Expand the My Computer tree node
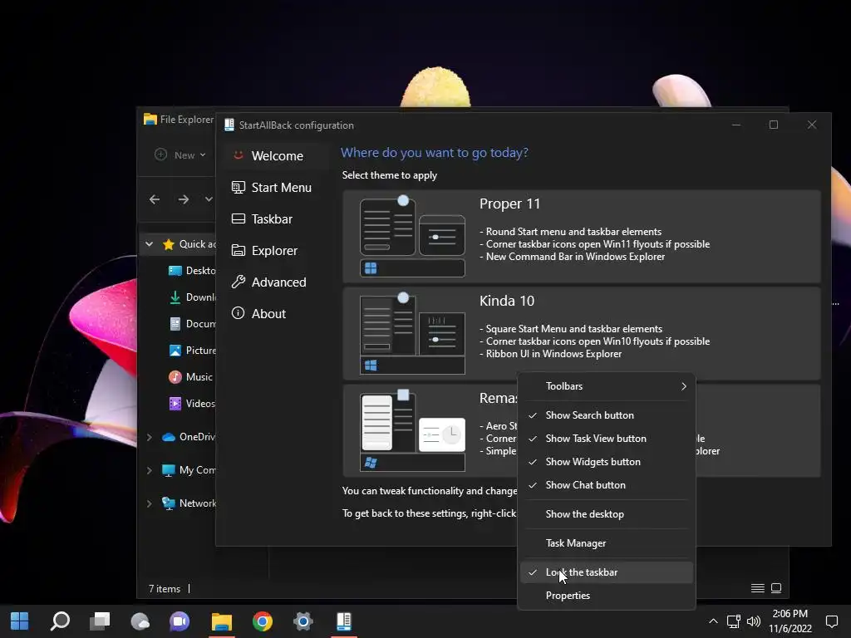 pyautogui.click(x=150, y=470)
